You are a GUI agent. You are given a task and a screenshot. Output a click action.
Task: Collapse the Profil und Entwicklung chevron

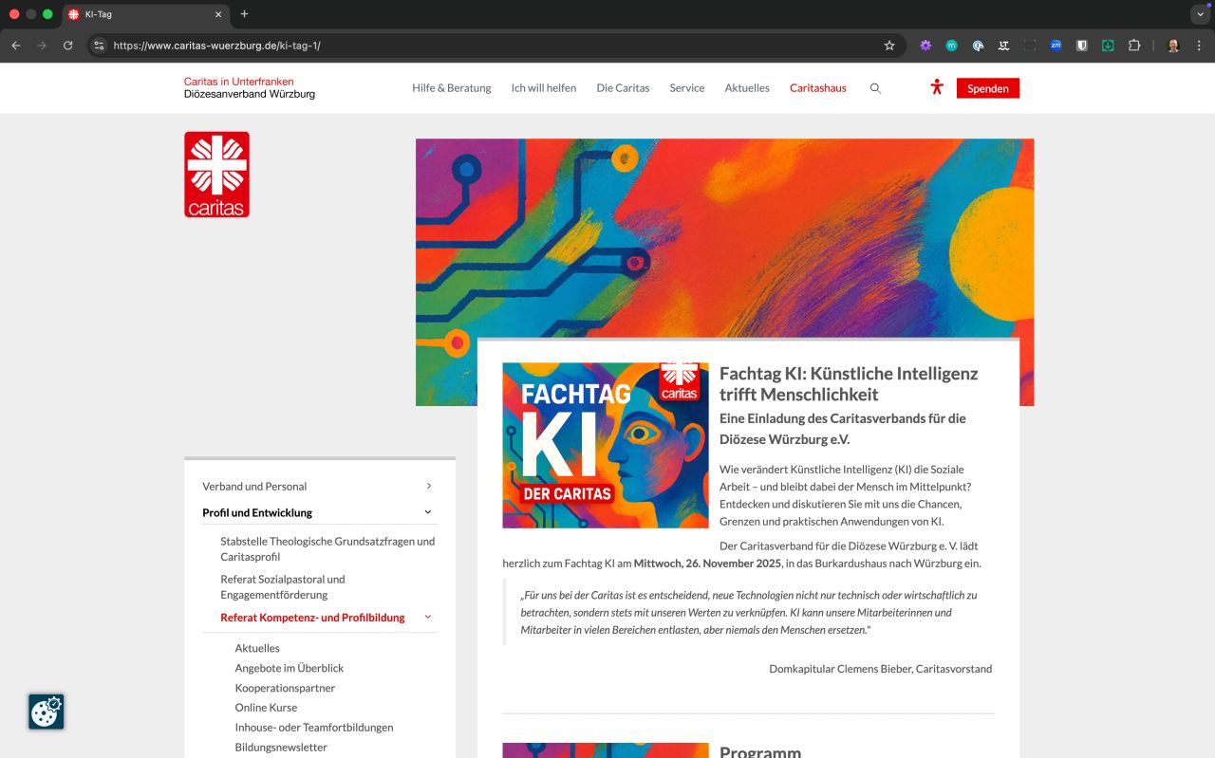428,512
